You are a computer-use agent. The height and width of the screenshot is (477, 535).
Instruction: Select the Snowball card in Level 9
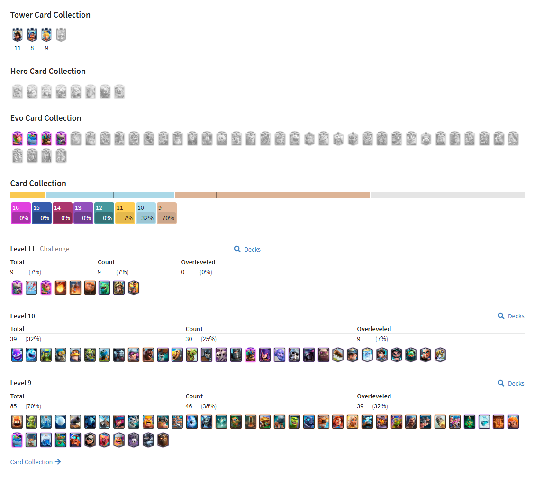tap(60, 422)
